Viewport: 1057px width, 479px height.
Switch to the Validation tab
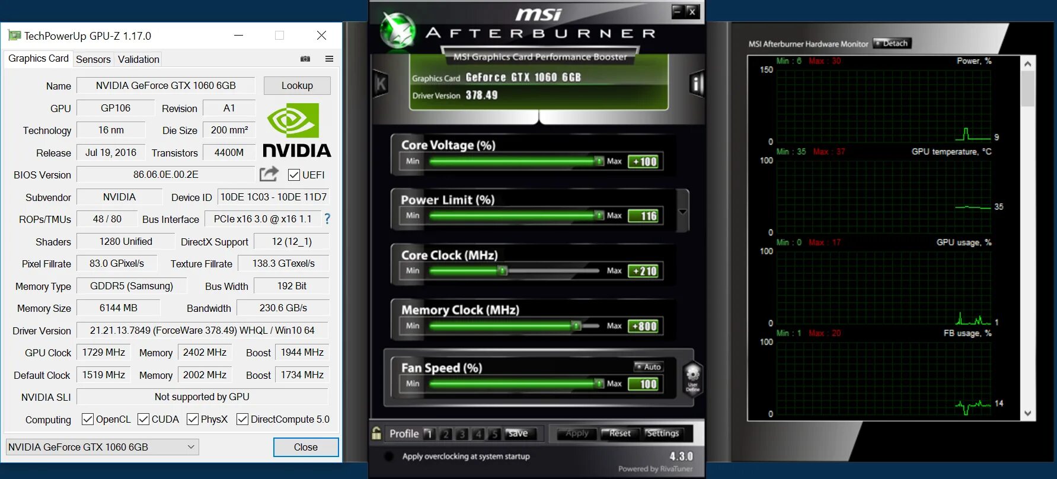click(x=138, y=59)
